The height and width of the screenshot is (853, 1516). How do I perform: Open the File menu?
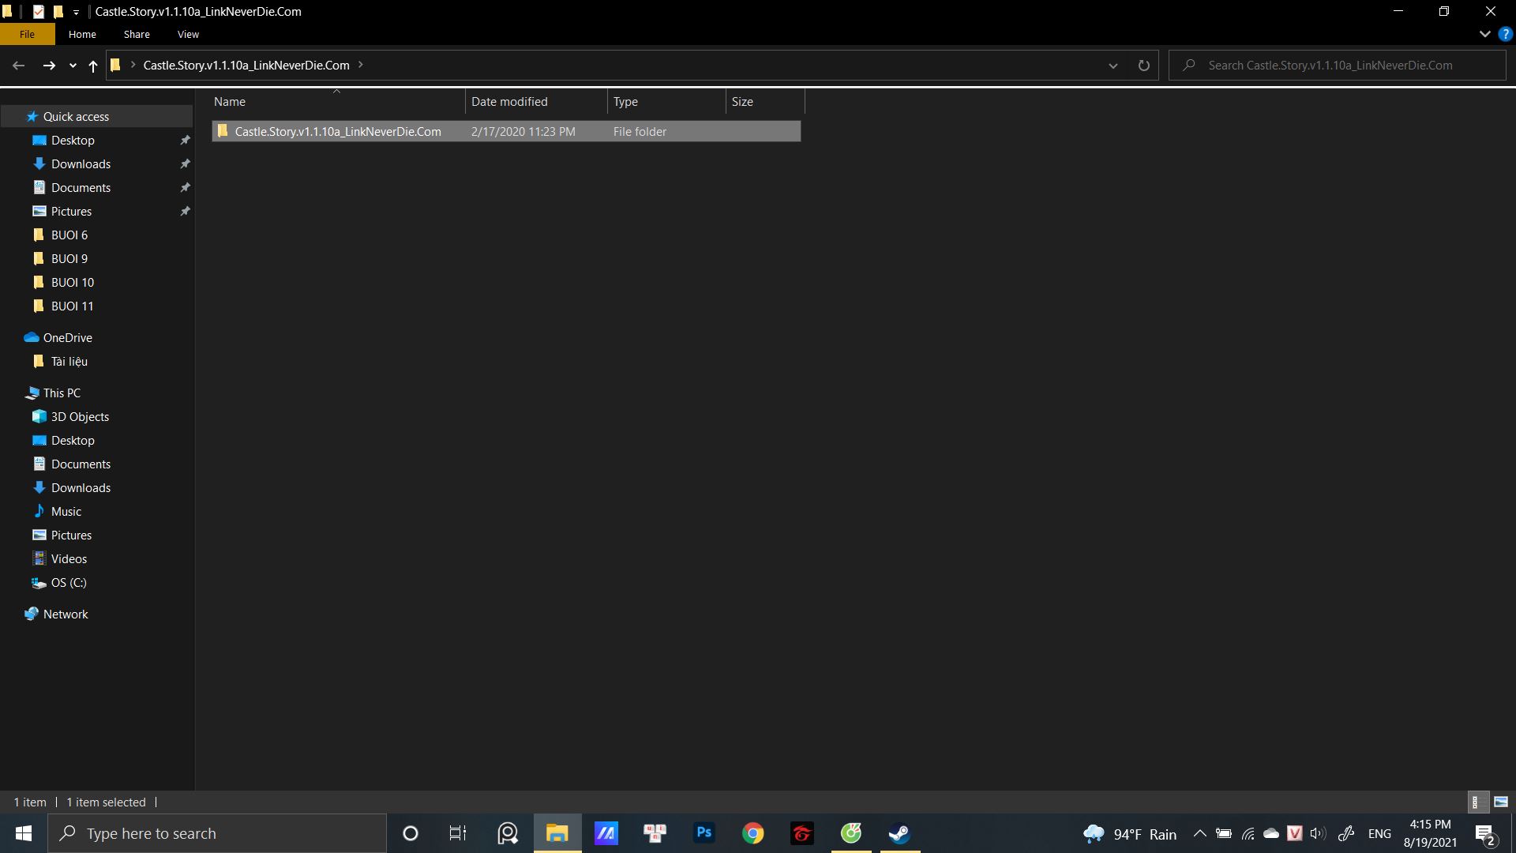tap(26, 35)
